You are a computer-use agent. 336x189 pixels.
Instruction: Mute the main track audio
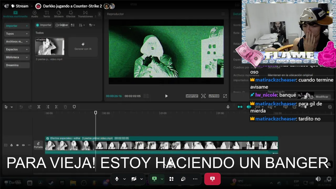[23, 145]
